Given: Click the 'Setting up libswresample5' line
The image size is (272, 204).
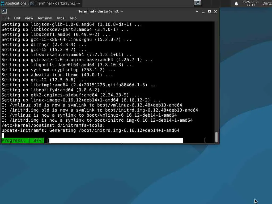Looking at the screenshot, I should pyautogui.click(x=68, y=55).
